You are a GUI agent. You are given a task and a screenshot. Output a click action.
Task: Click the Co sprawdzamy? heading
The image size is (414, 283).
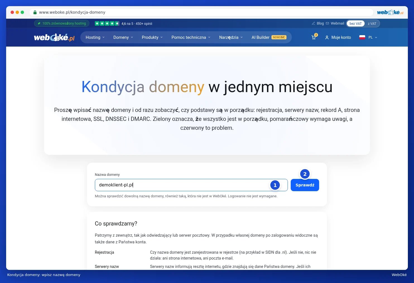click(116, 224)
